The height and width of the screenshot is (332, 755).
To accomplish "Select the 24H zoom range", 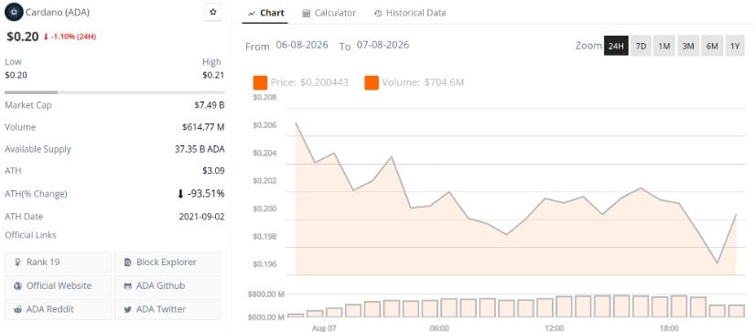I will coord(616,47).
